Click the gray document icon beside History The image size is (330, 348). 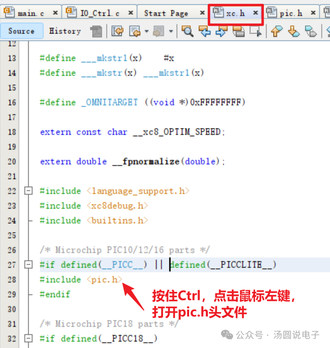coord(97,31)
